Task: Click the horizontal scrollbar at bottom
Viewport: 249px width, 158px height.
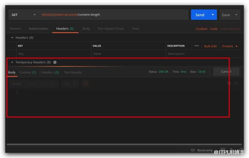Action: click(x=124, y=144)
